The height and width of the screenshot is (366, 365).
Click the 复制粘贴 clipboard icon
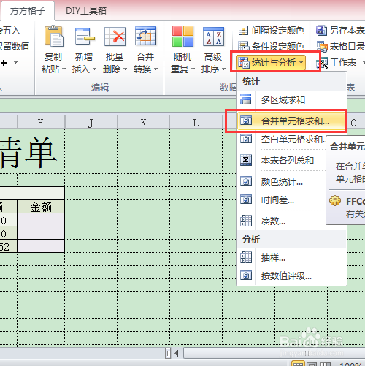(54, 37)
